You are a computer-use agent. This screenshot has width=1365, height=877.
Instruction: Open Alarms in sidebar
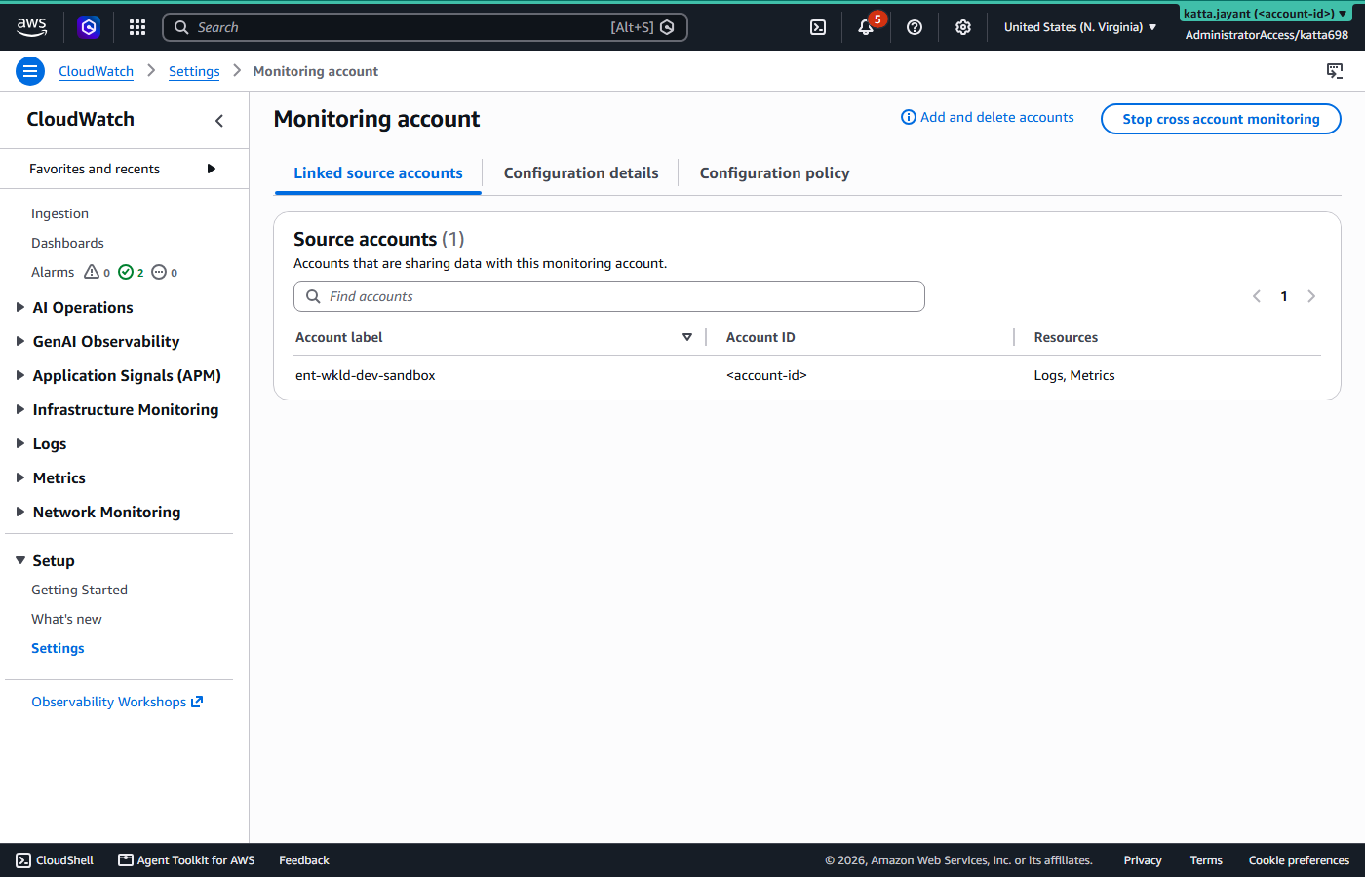tap(53, 272)
